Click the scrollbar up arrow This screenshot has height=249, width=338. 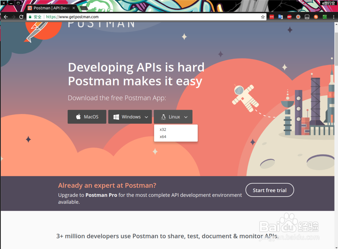click(336, 24)
